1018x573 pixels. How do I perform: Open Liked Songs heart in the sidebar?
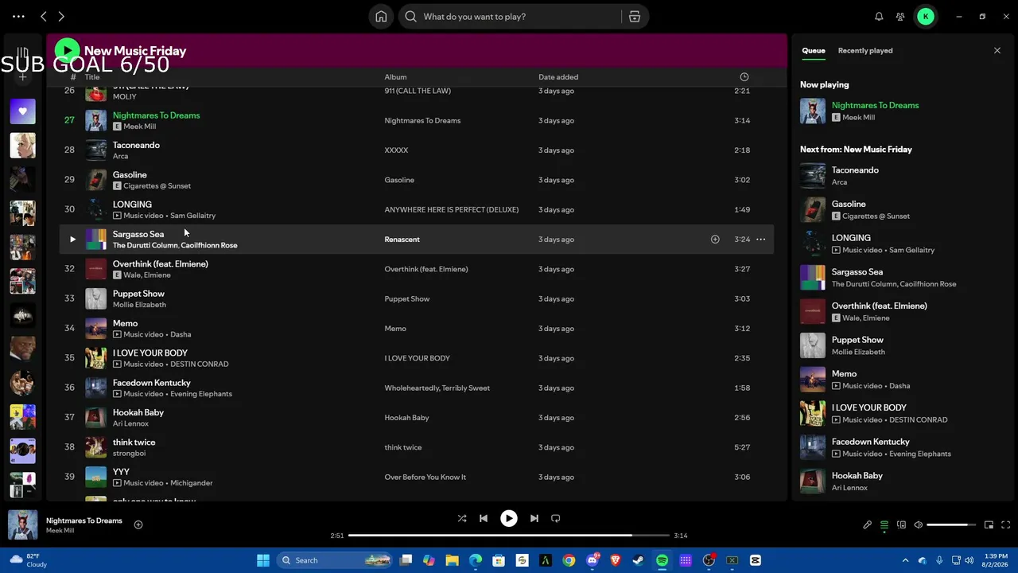coord(22,111)
